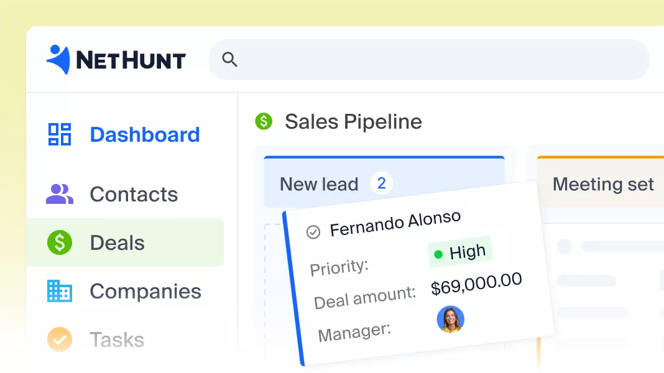
Task: Click the NetHunt logo
Action: pyautogui.click(x=116, y=60)
